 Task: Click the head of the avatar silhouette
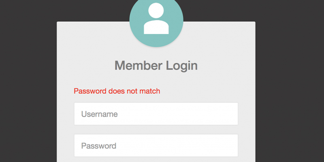[x=156, y=12]
